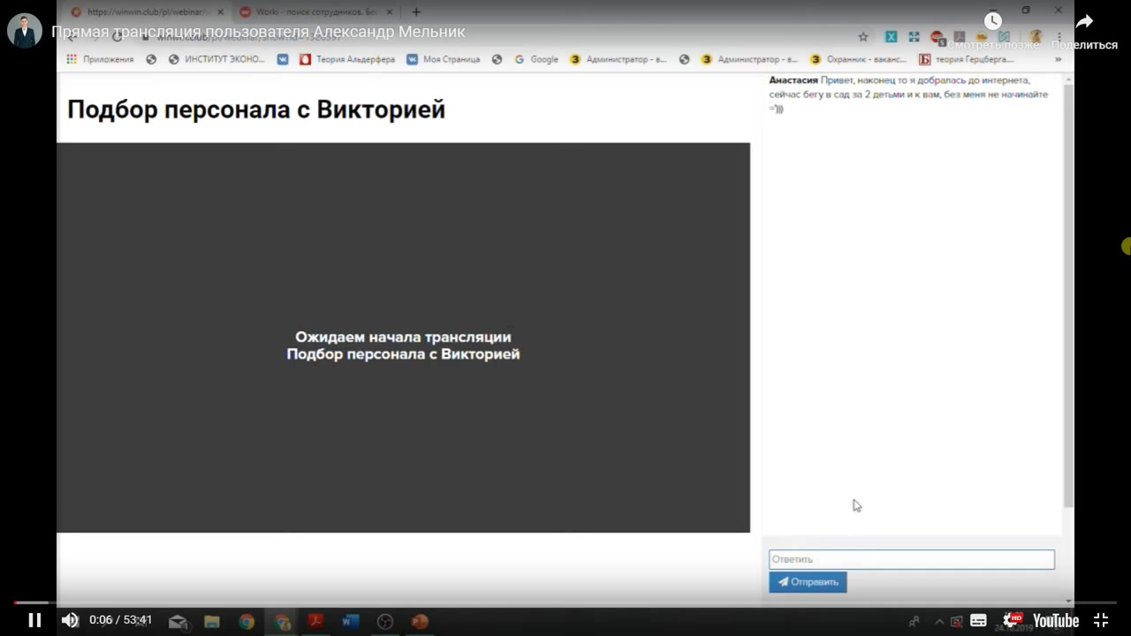Click the red extension icon in the toolbar
The height and width of the screenshot is (636, 1131).
point(937,37)
